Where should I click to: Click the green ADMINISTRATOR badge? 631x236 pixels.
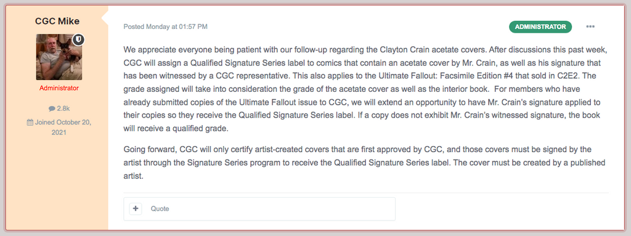[x=540, y=27]
